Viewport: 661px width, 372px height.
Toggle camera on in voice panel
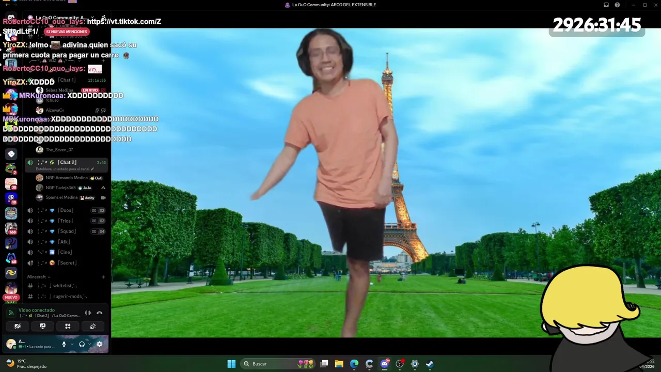click(x=17, y=326)
